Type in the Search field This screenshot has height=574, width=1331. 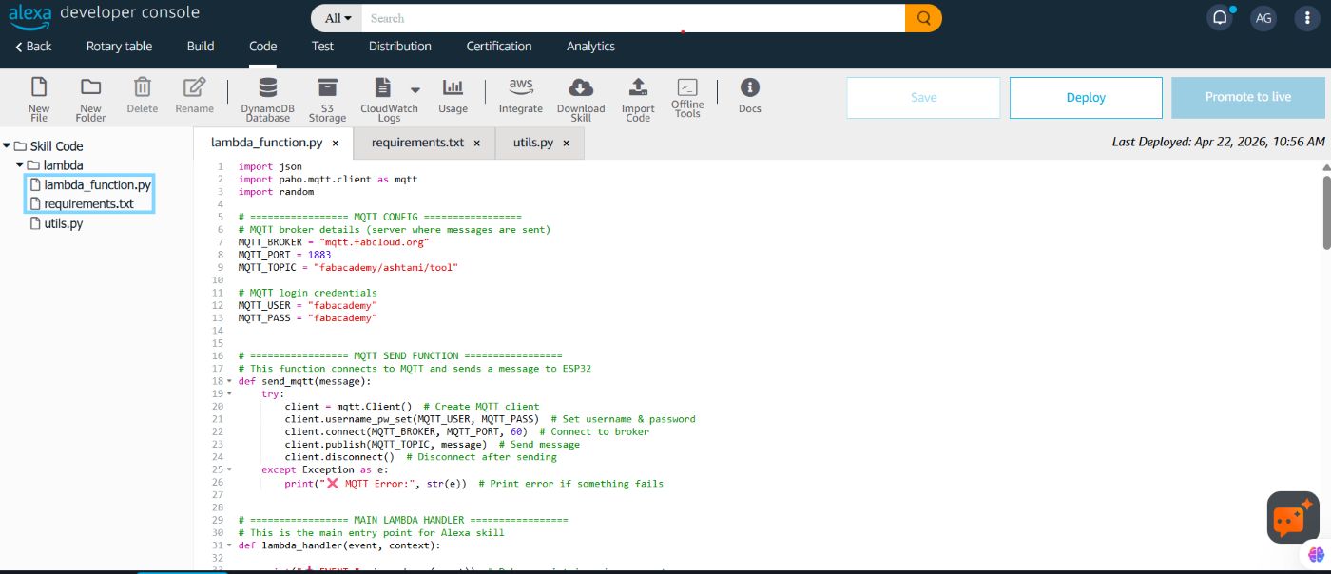pos(633,18)
